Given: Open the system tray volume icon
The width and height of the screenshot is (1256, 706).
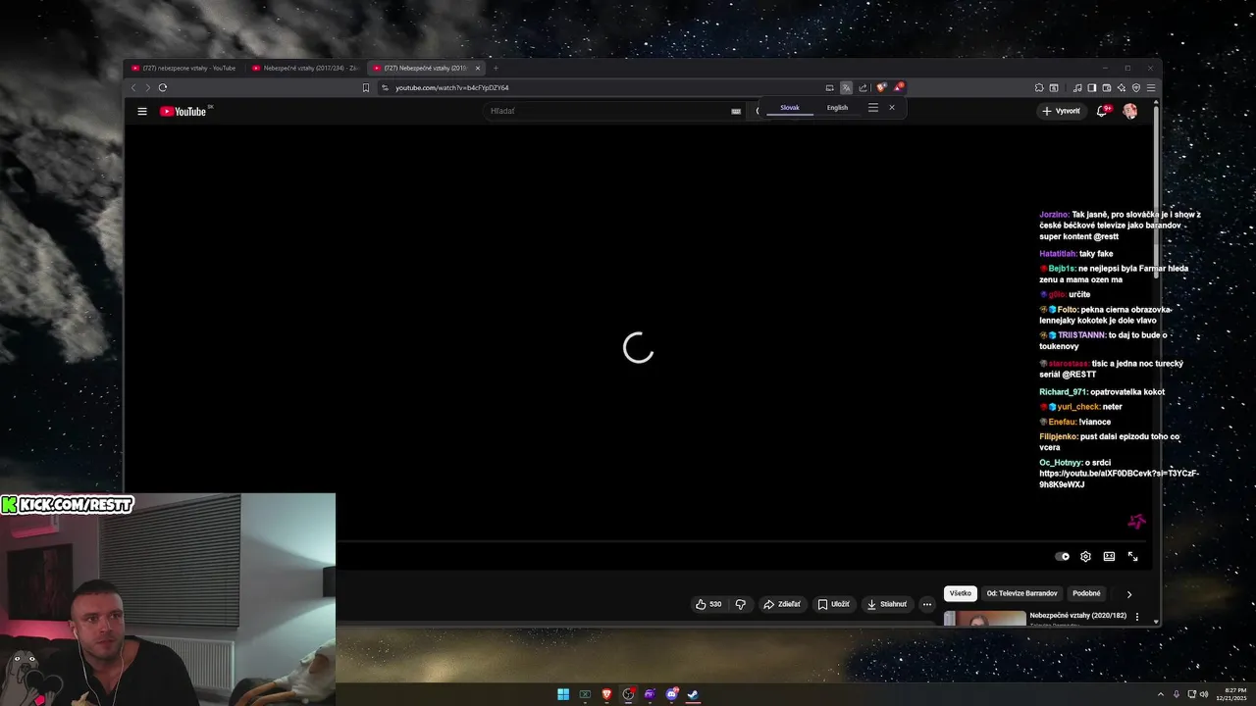Looking at the screenshot, I should [x=1205, y=694].
